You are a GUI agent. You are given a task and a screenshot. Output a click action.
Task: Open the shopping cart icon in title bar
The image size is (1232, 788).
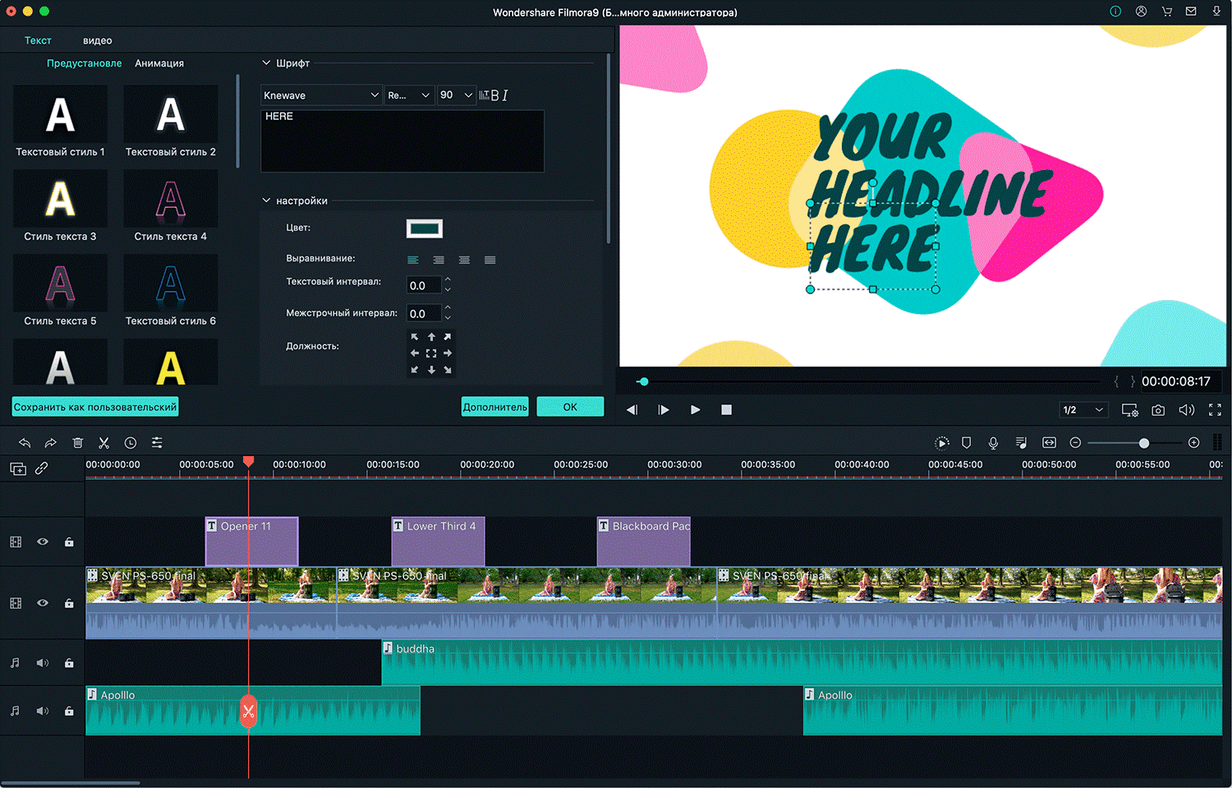tap(1166, 12)
